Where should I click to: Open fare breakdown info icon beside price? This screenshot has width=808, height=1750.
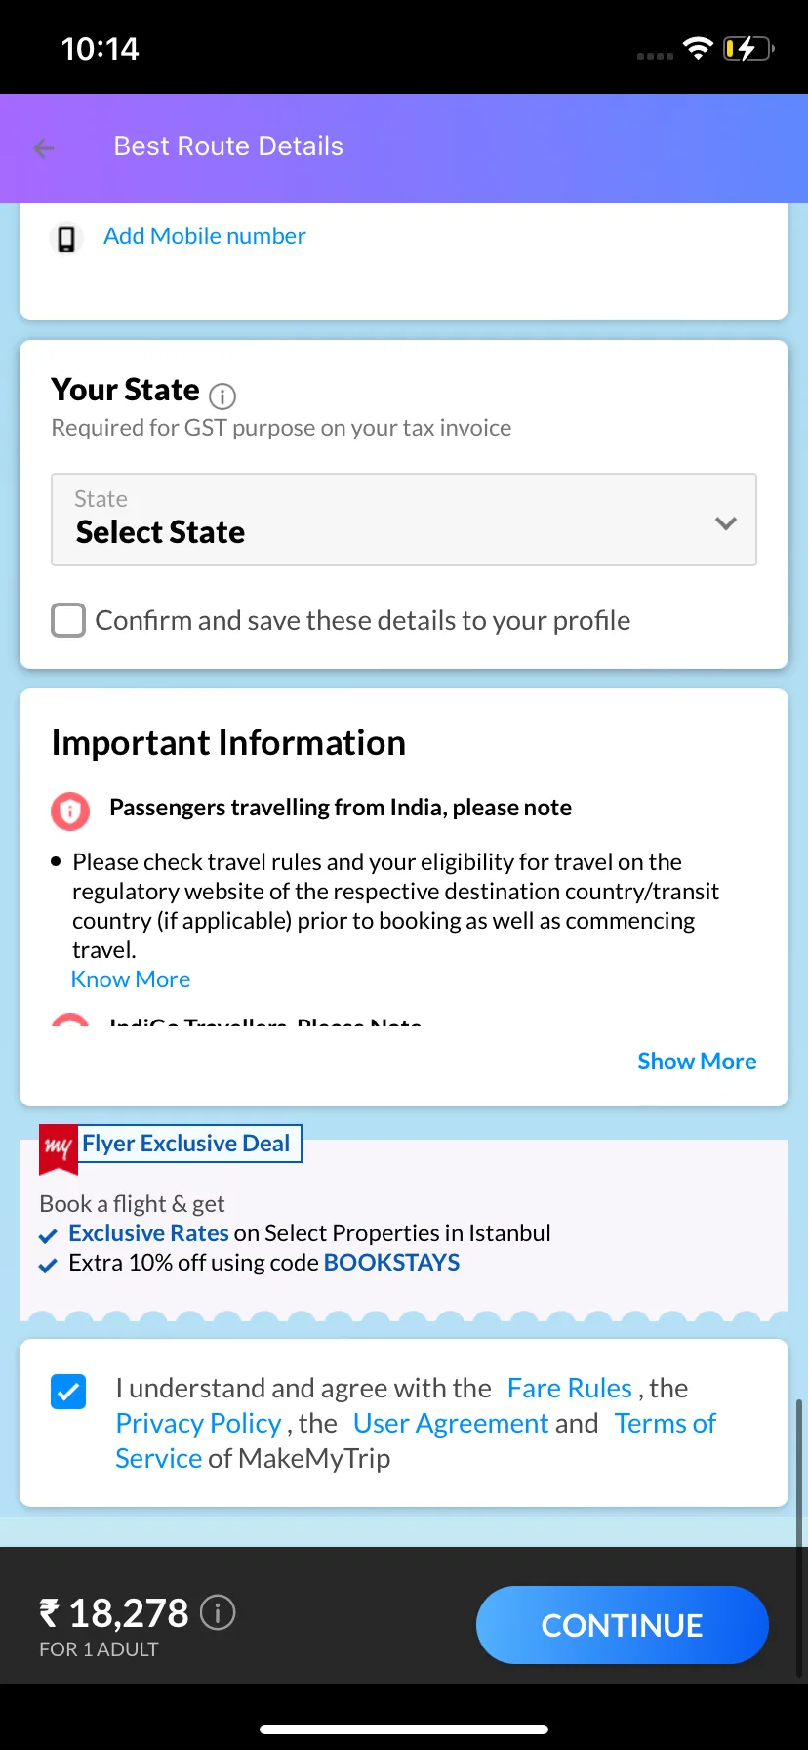[x=218, y=1612]
